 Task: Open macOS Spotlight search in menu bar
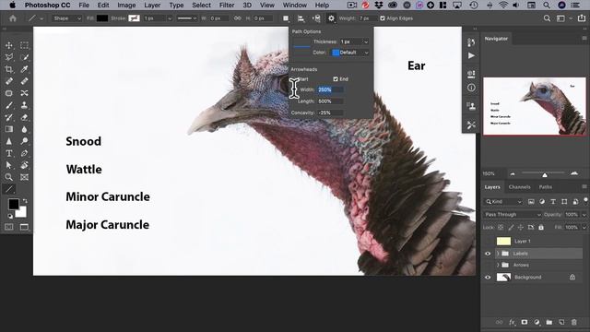coord(547,6)
